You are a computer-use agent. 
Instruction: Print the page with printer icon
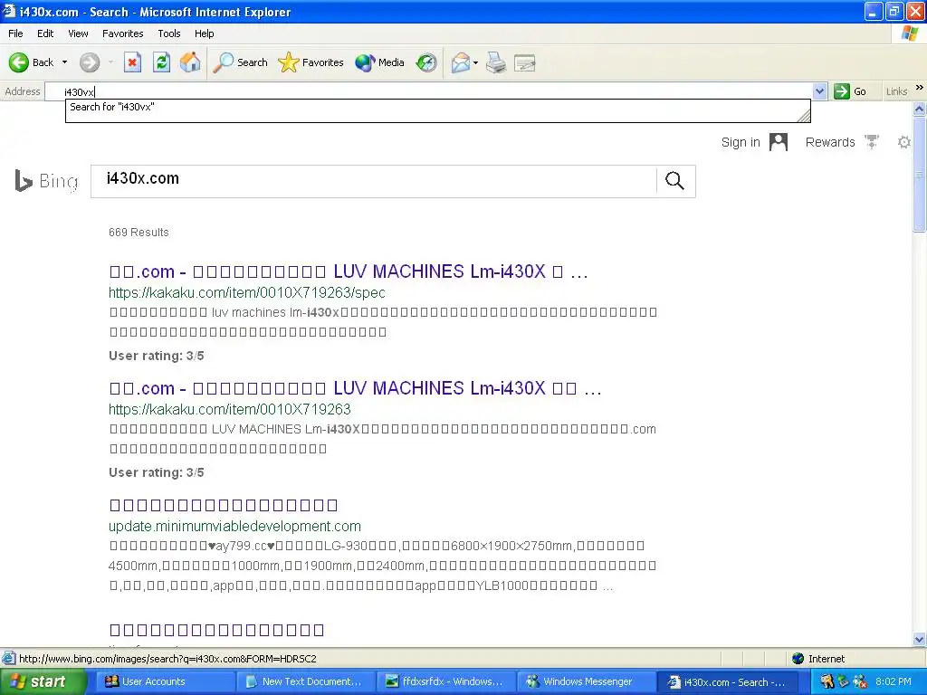496,62
